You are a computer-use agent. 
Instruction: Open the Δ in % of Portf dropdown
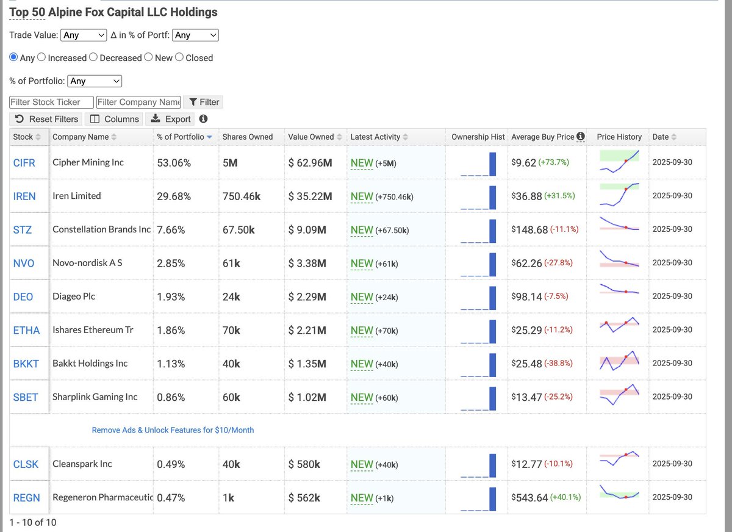pyautogui.click(x=195, y=35)
